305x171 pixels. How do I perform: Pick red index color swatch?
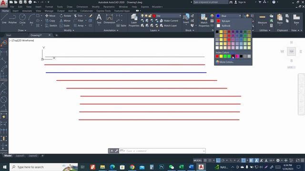click(x=217, y=56)
